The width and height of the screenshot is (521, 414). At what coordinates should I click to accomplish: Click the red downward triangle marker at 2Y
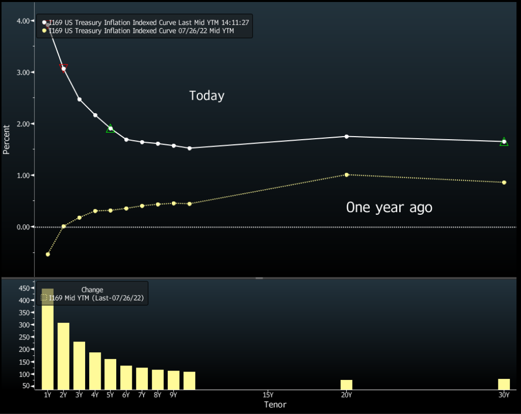pyautogui.click(x=63, y=68)
